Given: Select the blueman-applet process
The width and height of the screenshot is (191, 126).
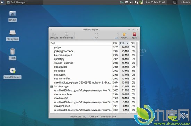Looking at the screenshot, I should (x=93, y=55).
